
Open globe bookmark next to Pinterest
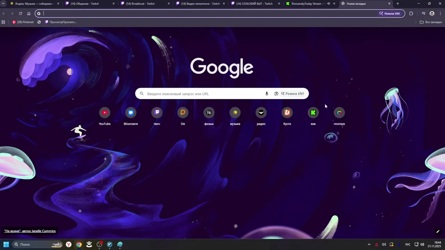click(x=39, y=22)
